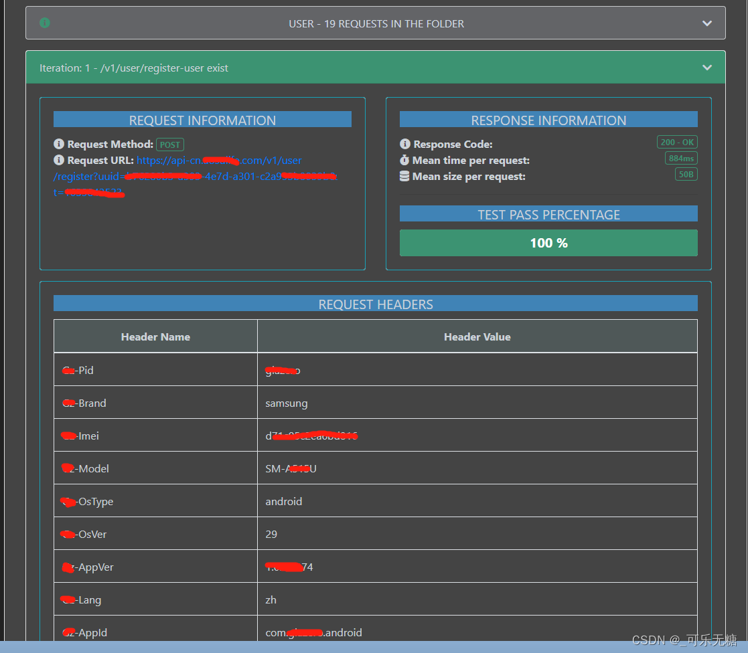
Task: Click the REQUEST INFORMATION heading
Action: (202, 120)
